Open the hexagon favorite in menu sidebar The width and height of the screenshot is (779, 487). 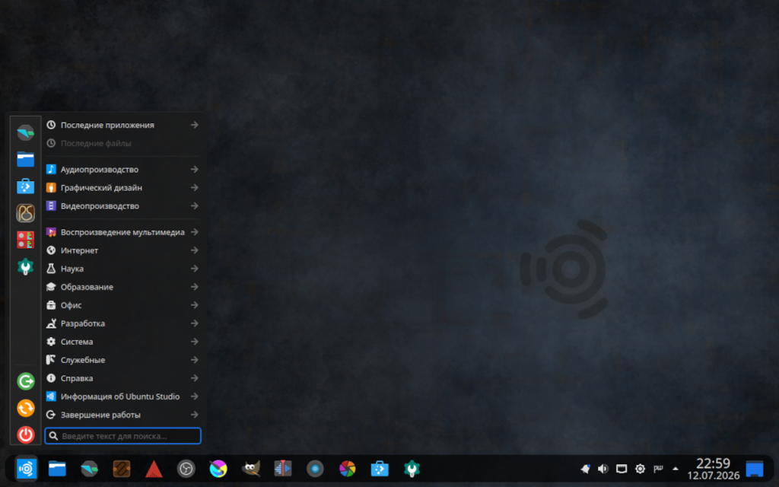pos(25,132)
